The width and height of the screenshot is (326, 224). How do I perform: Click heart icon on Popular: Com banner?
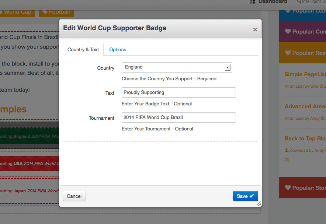click(288, 31)
